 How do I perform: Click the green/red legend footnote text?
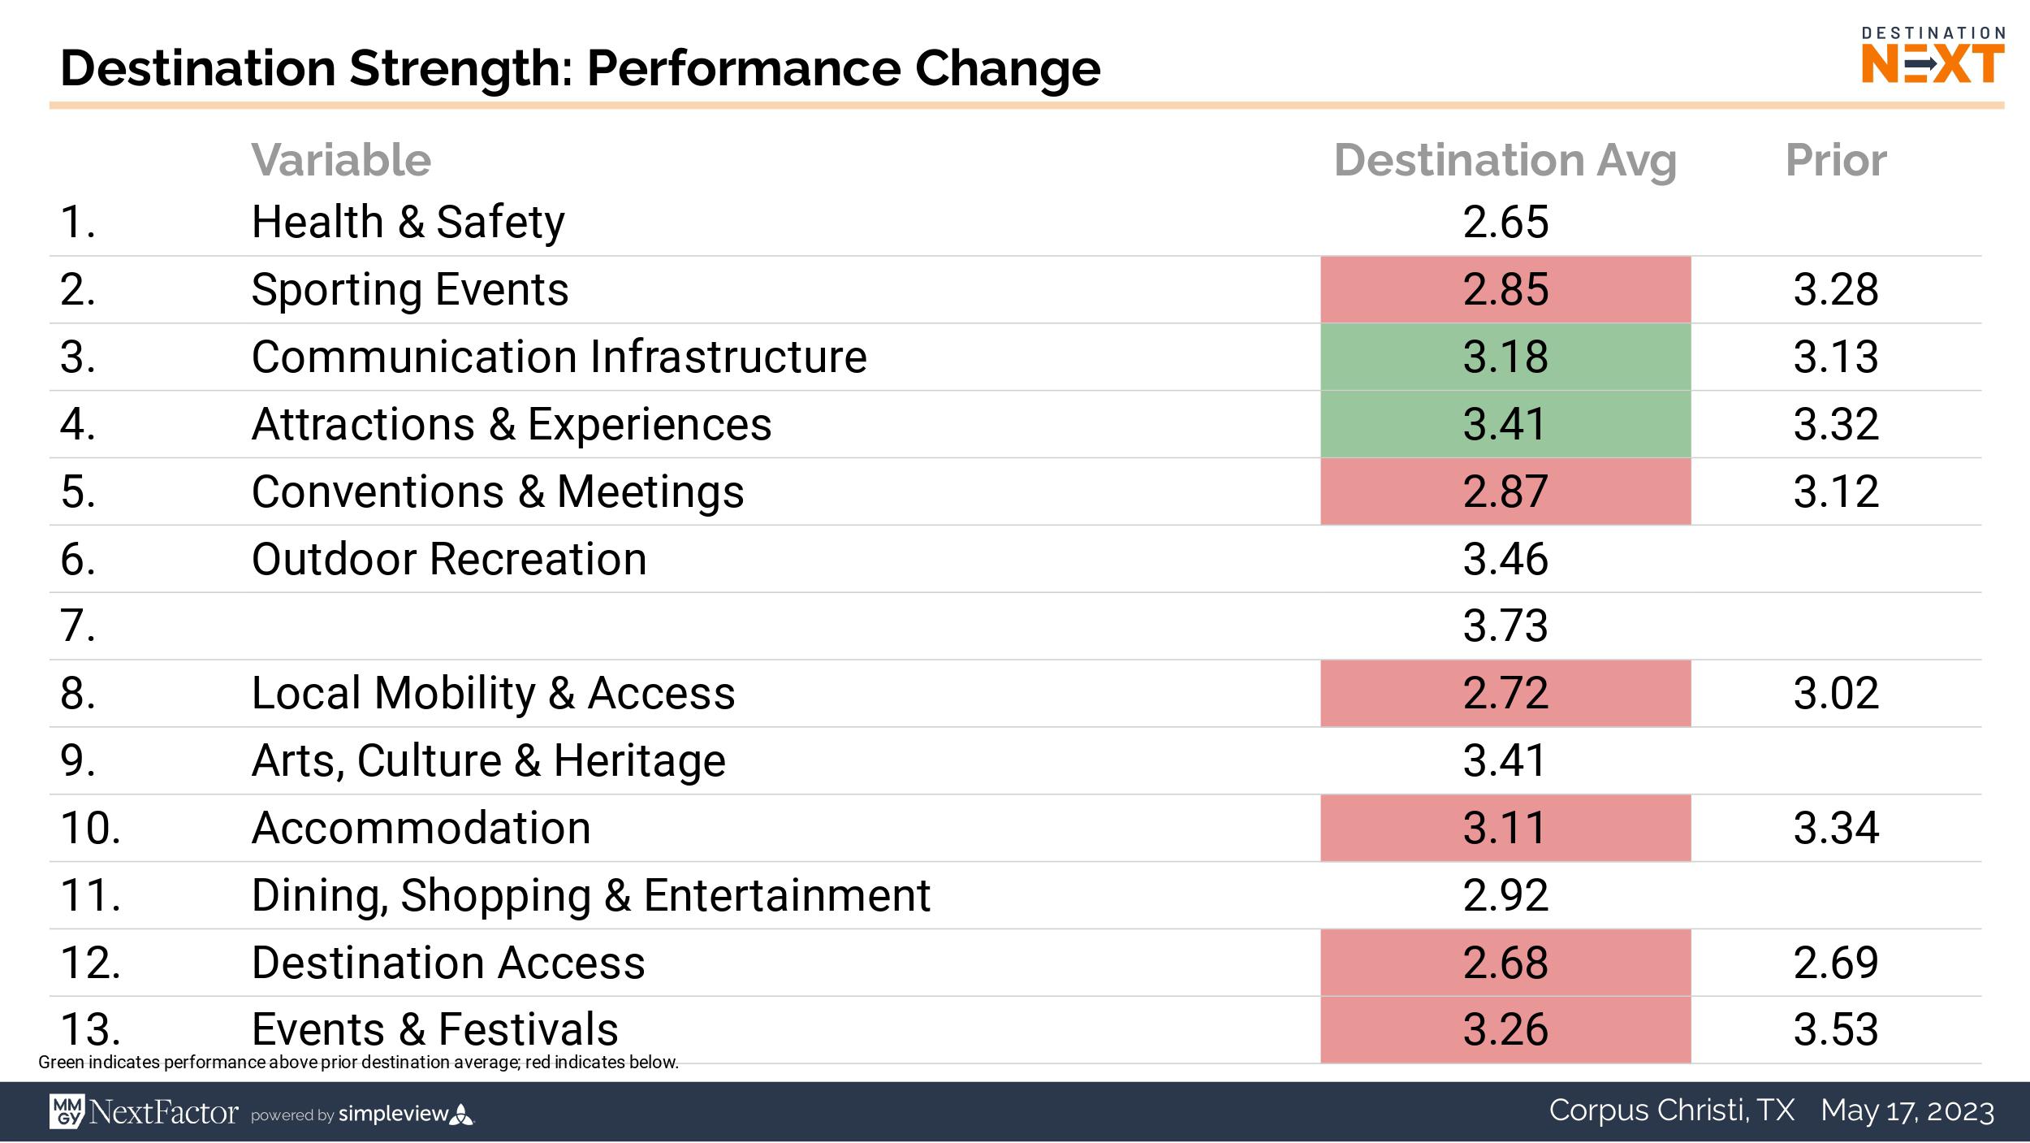pyautogui.click(x=358, y=1063)
